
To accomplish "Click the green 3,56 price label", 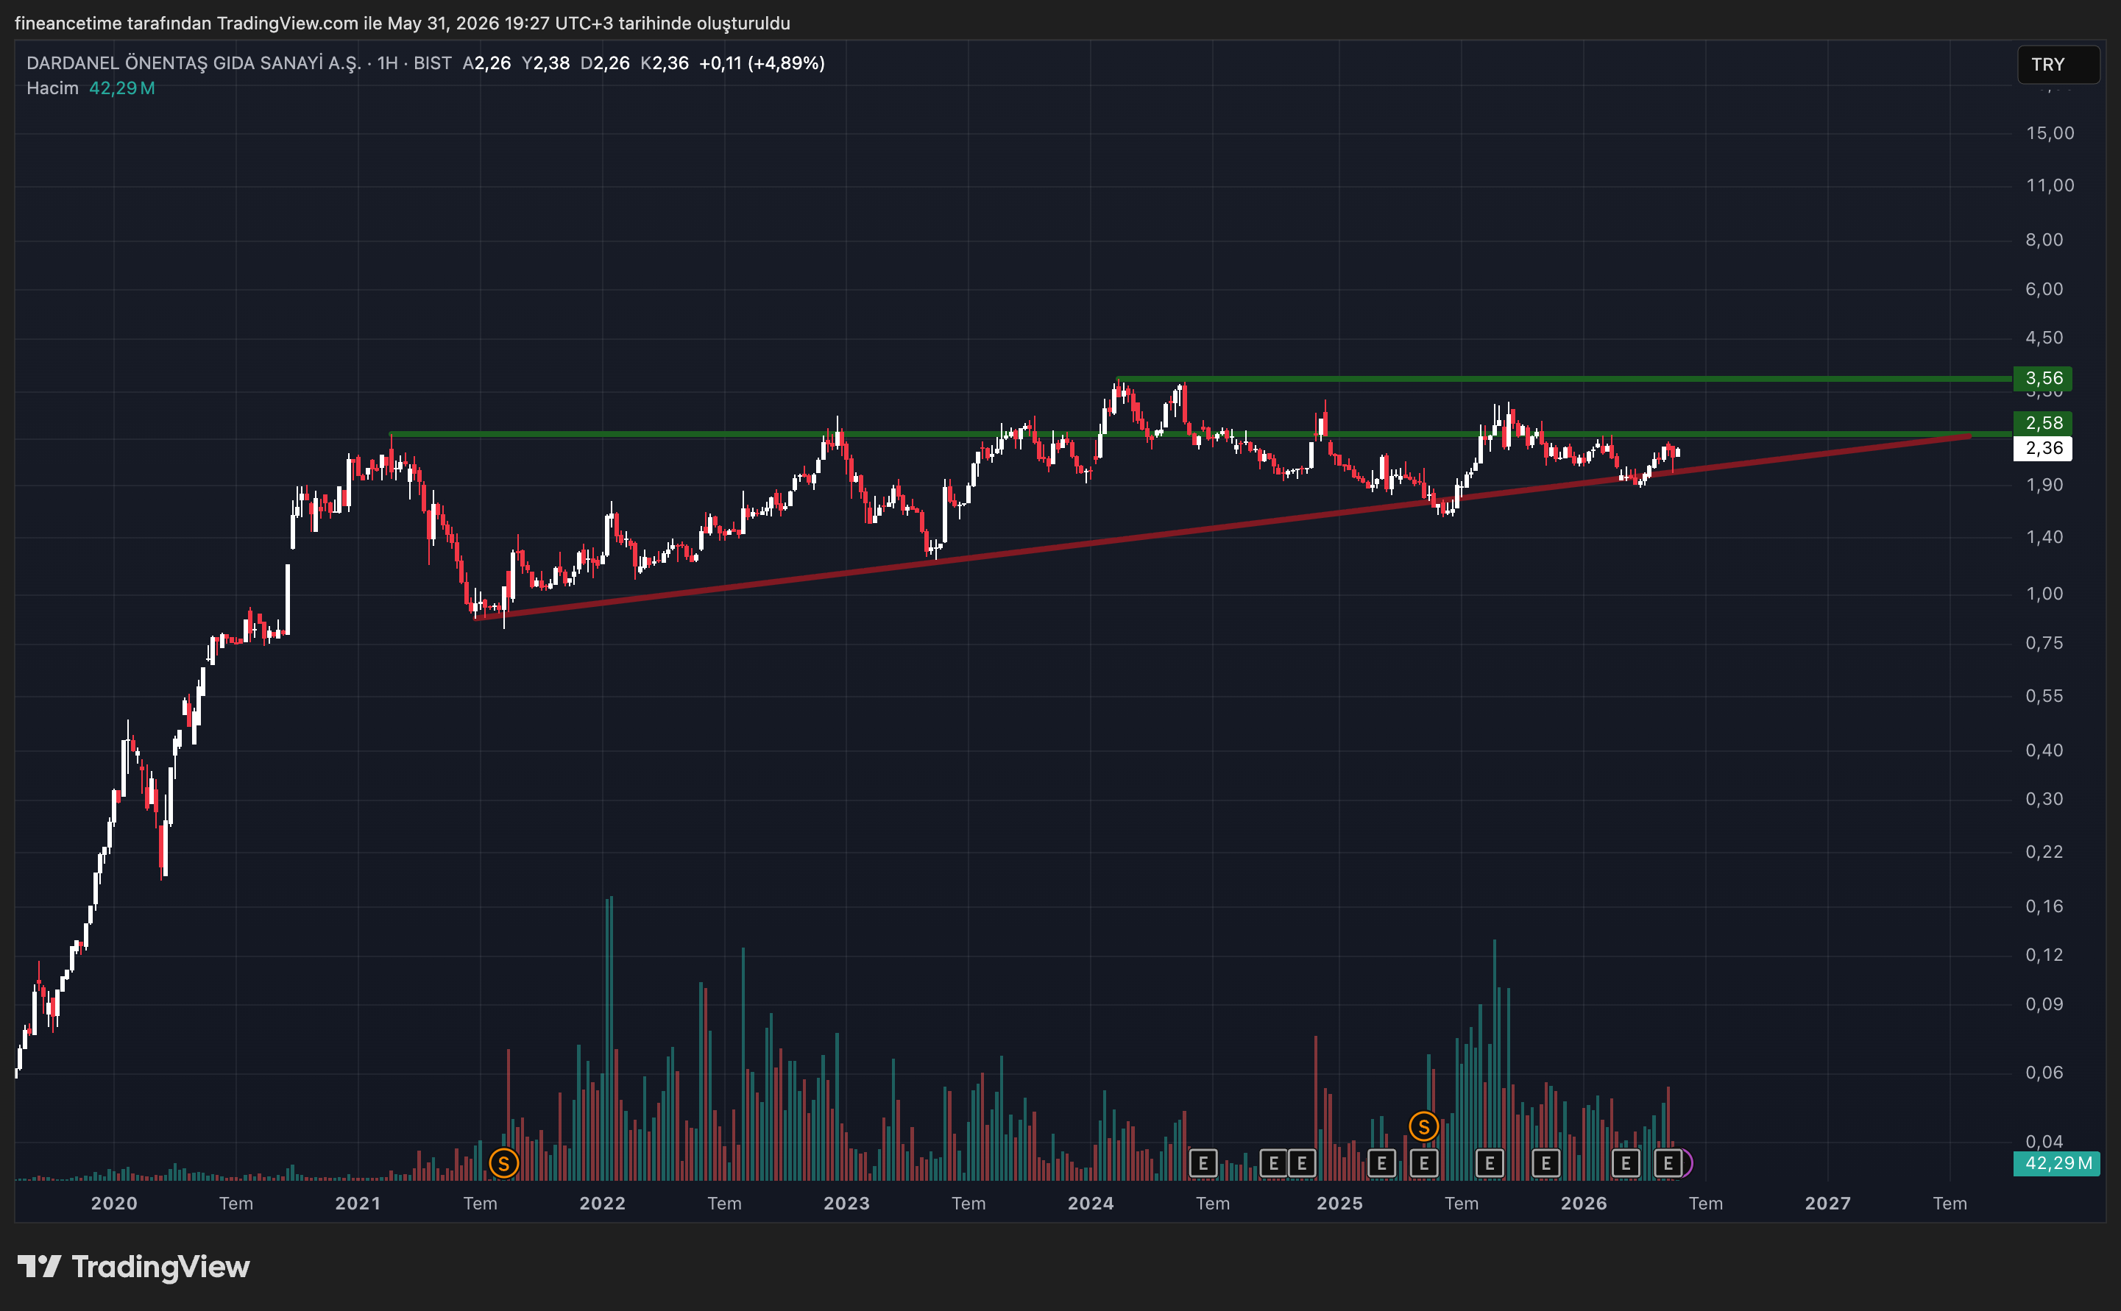I will click(2042, 378).
